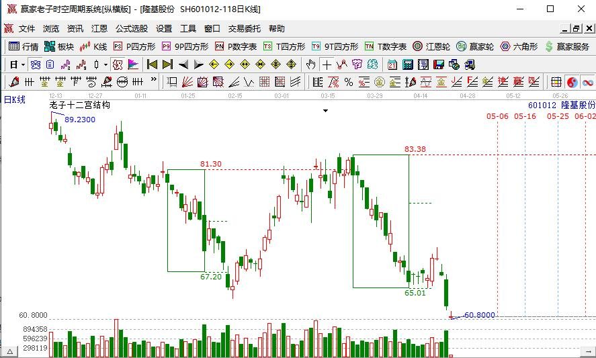This screenshot has height=358, width=596.
Task: Expand toolbar overflow chevron
Action: (154, 79)
